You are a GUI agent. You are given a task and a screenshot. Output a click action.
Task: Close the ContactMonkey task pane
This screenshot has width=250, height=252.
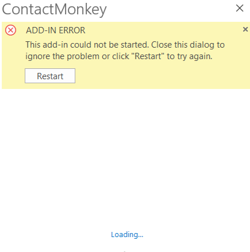240,8
